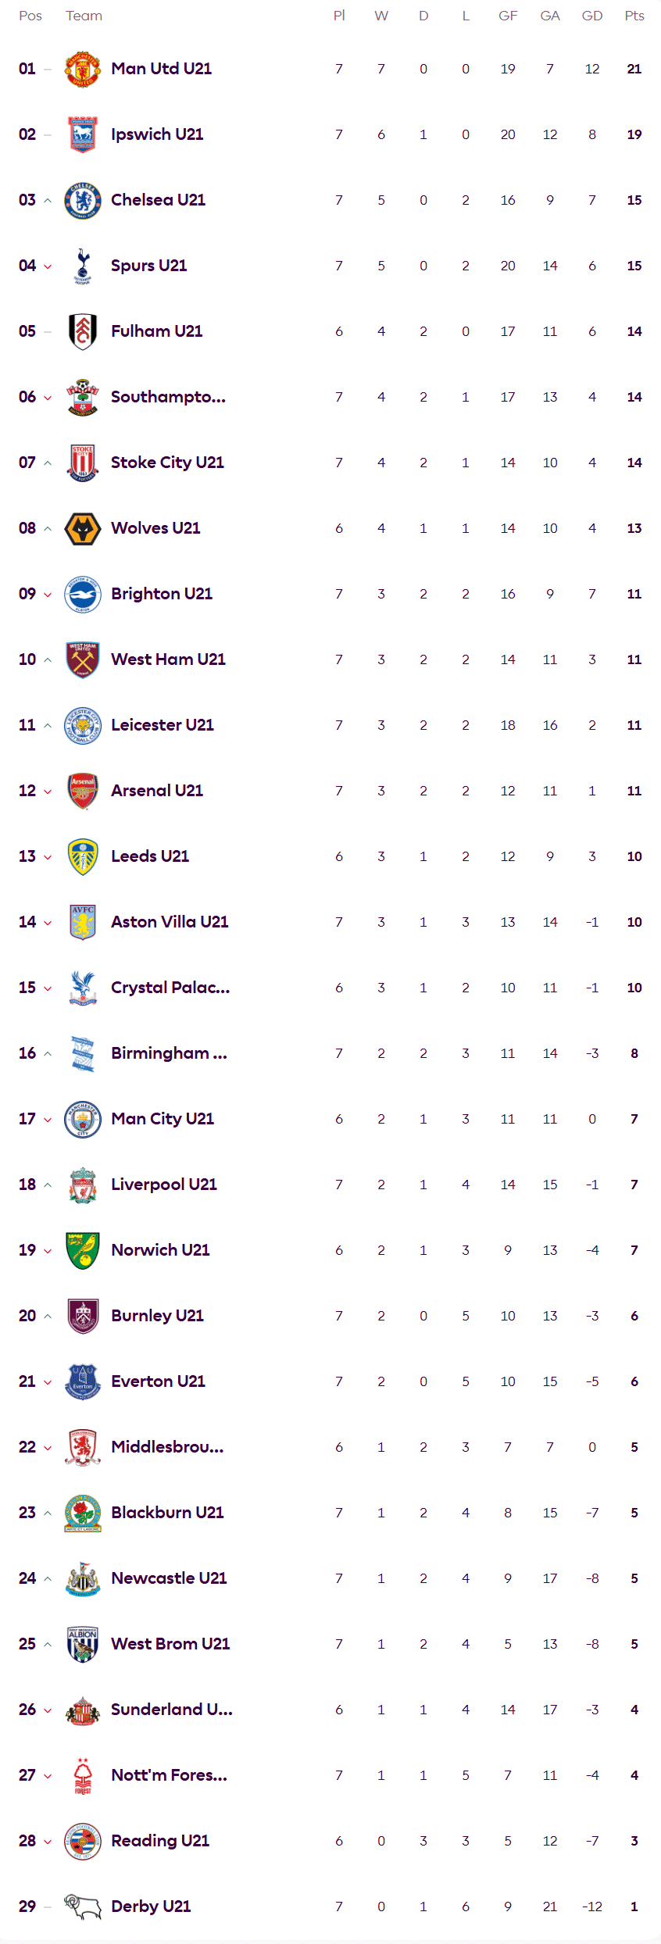The height and width of the screenshot is (1944, 661).
Task: Click the Norwich U21 canary crest
Action: tap(83, 1251)
